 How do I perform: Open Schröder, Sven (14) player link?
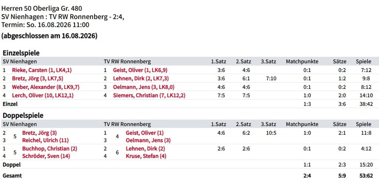point(46,156)
